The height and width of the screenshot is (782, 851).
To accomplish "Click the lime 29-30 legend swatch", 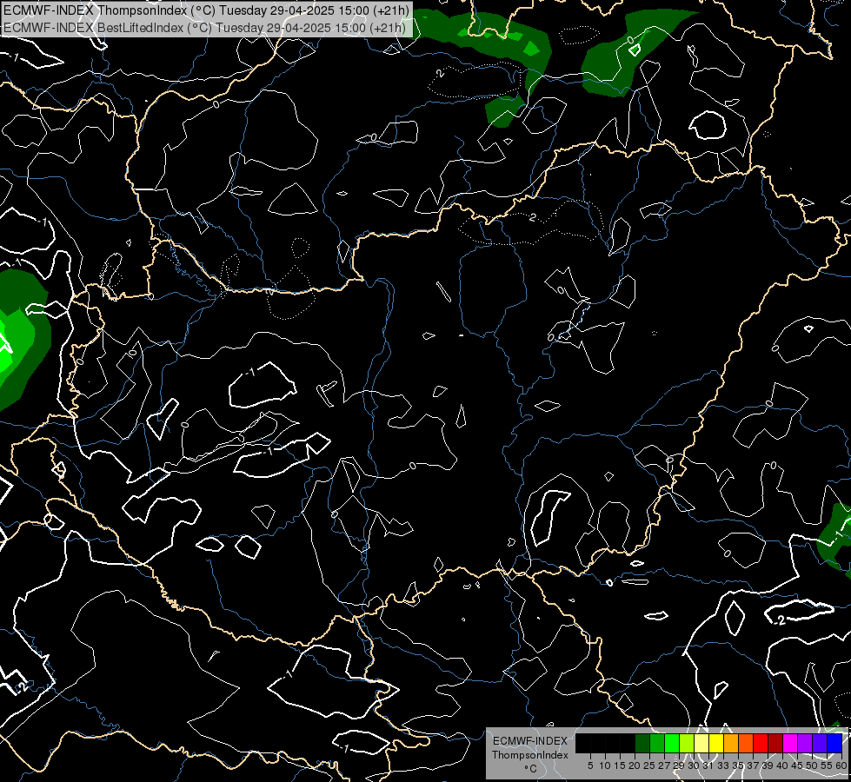I will tap(687, 743).
